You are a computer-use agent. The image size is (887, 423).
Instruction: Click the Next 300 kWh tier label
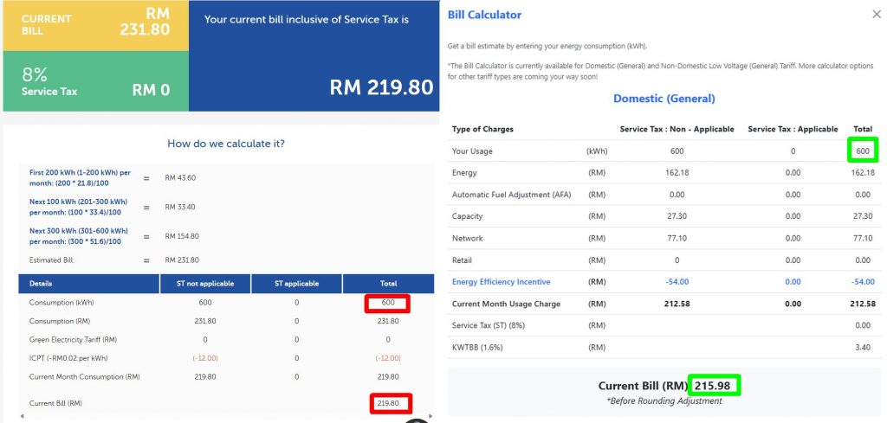point(80,236)
